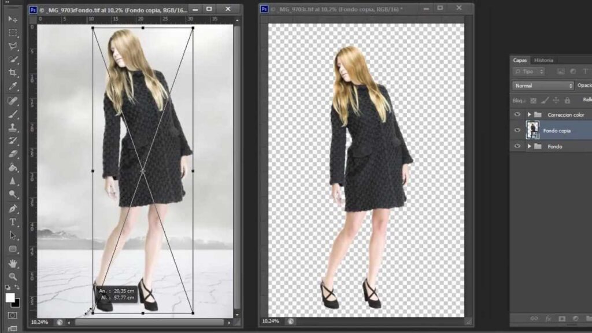
Task: Select the Clone Stamp tool
Action: coord(13,127)
